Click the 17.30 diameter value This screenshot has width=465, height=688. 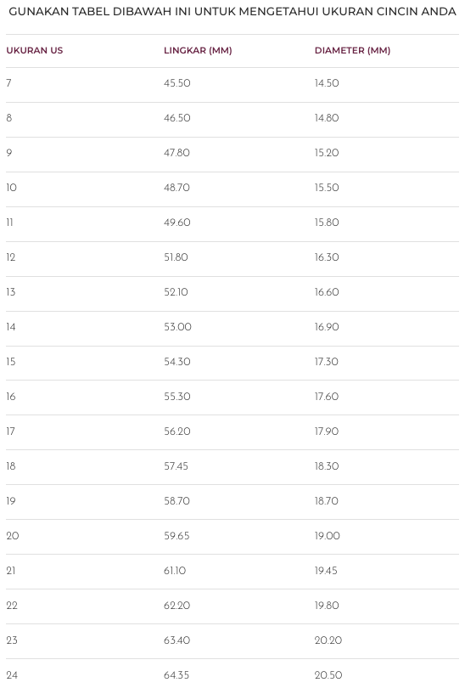pos(327,362)
